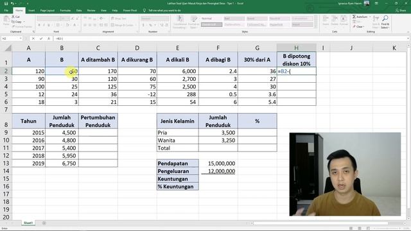Collapse the ribbon with caret
411x231 pixels.
tap(408, 31)
